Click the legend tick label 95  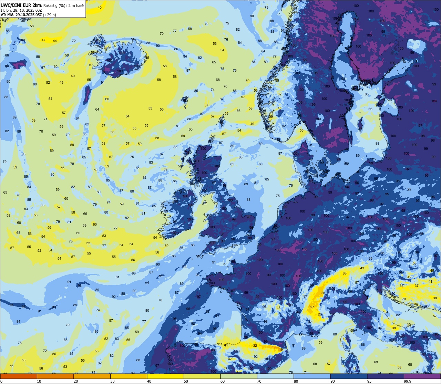pyautogui.click(x=369, y=381)
